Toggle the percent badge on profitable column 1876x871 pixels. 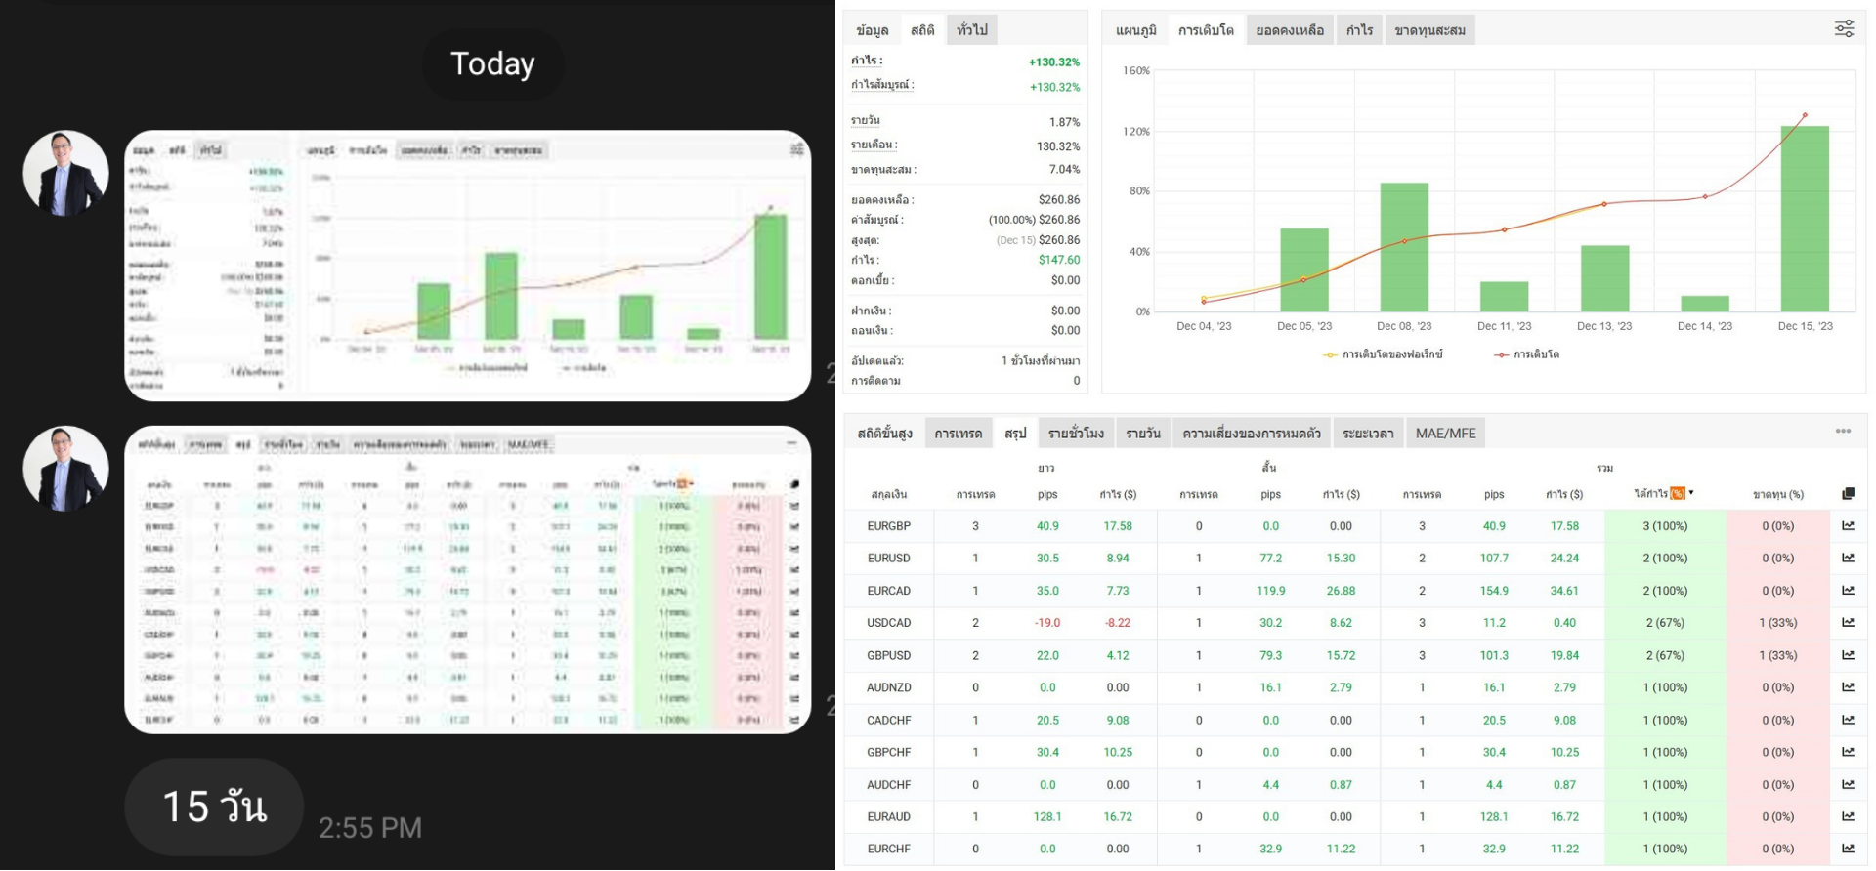point(1678,493)
